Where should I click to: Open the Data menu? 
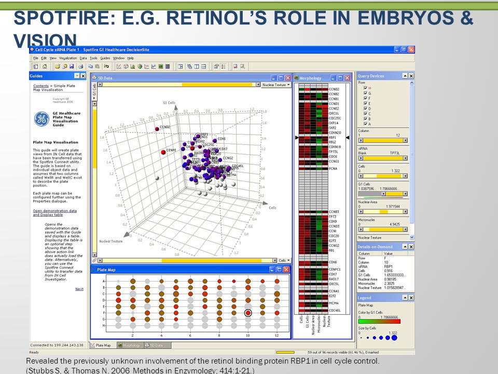click(83, 58)
